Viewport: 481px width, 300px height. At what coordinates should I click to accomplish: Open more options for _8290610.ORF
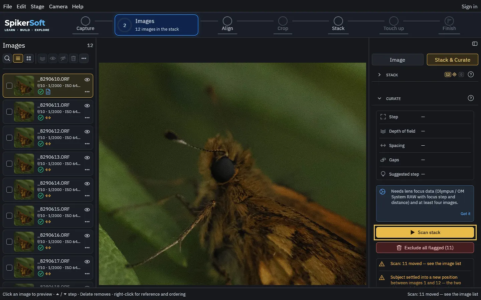(x=87, y=92)
